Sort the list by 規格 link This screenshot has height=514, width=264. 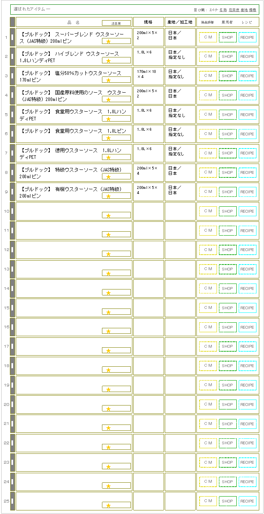pyautogui.click(x=253, y=10)
